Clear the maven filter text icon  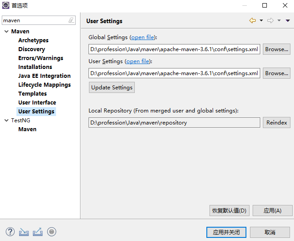click(x=71, y=20)
